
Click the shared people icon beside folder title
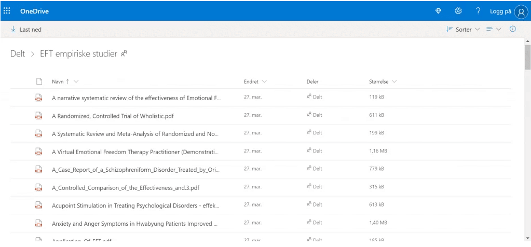(124, 53)
